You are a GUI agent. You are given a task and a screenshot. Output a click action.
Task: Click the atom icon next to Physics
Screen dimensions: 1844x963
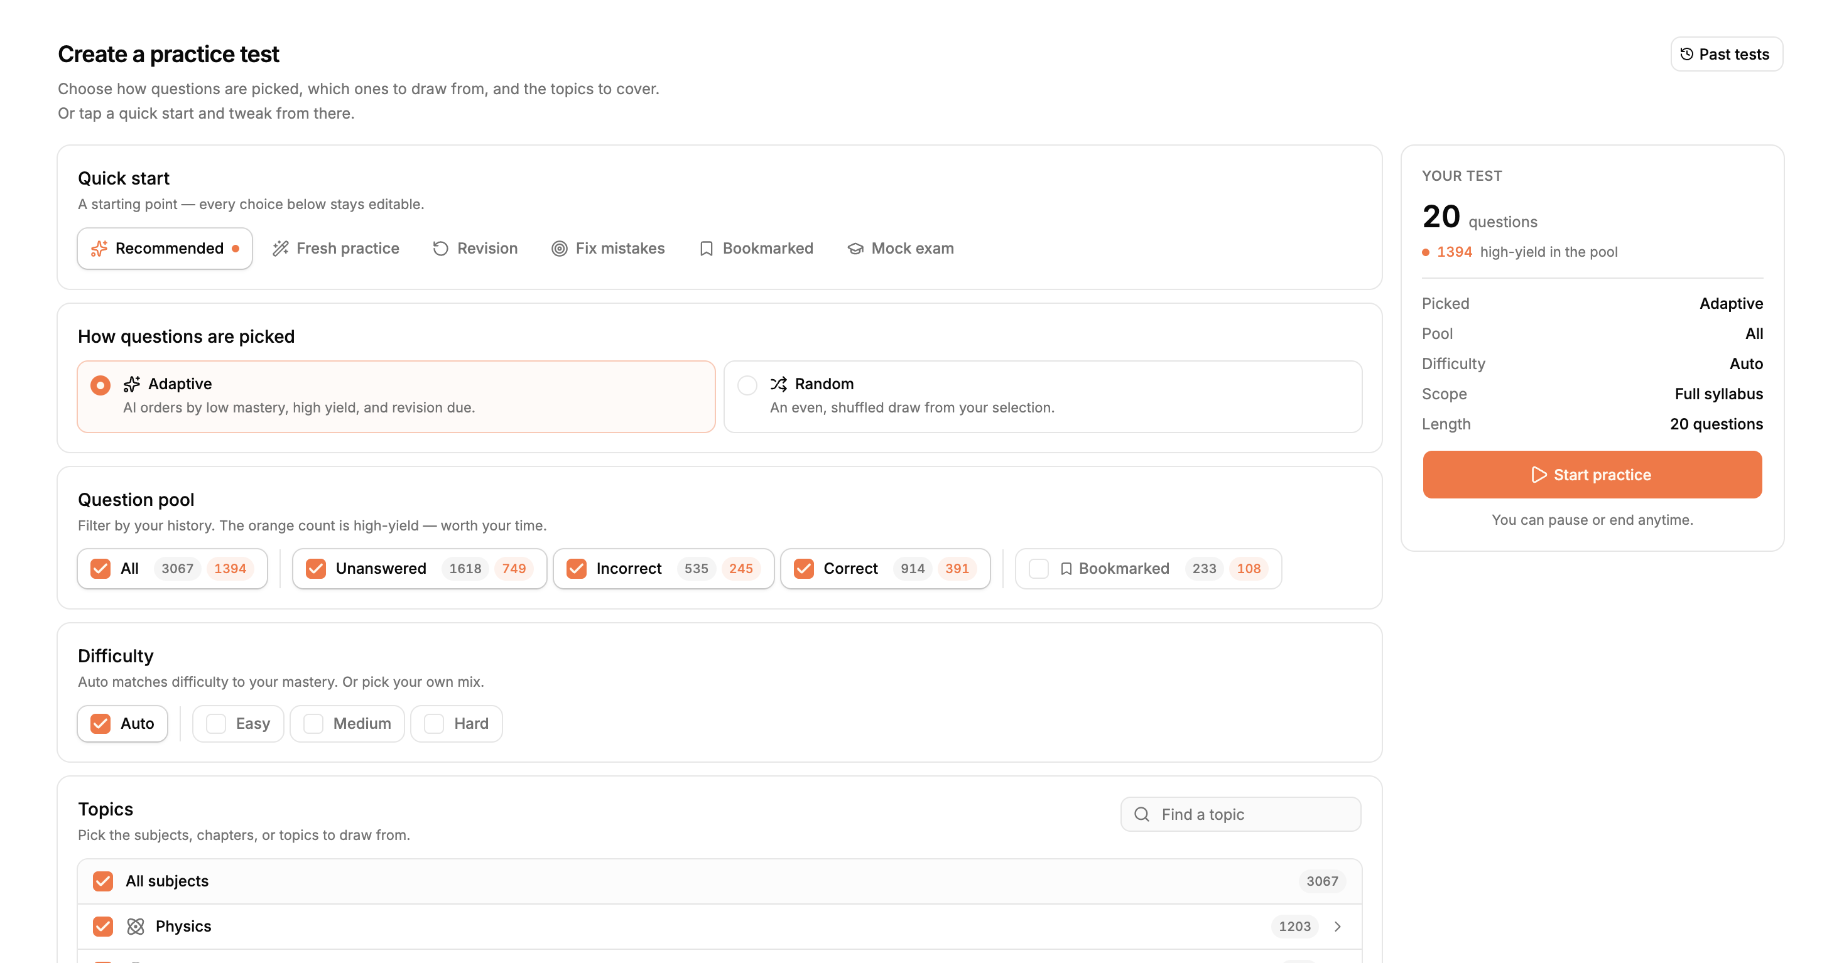[x=135, y=927]
